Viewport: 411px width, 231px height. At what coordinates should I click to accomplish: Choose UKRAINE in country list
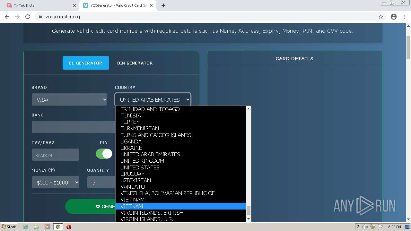coord(181,148)
